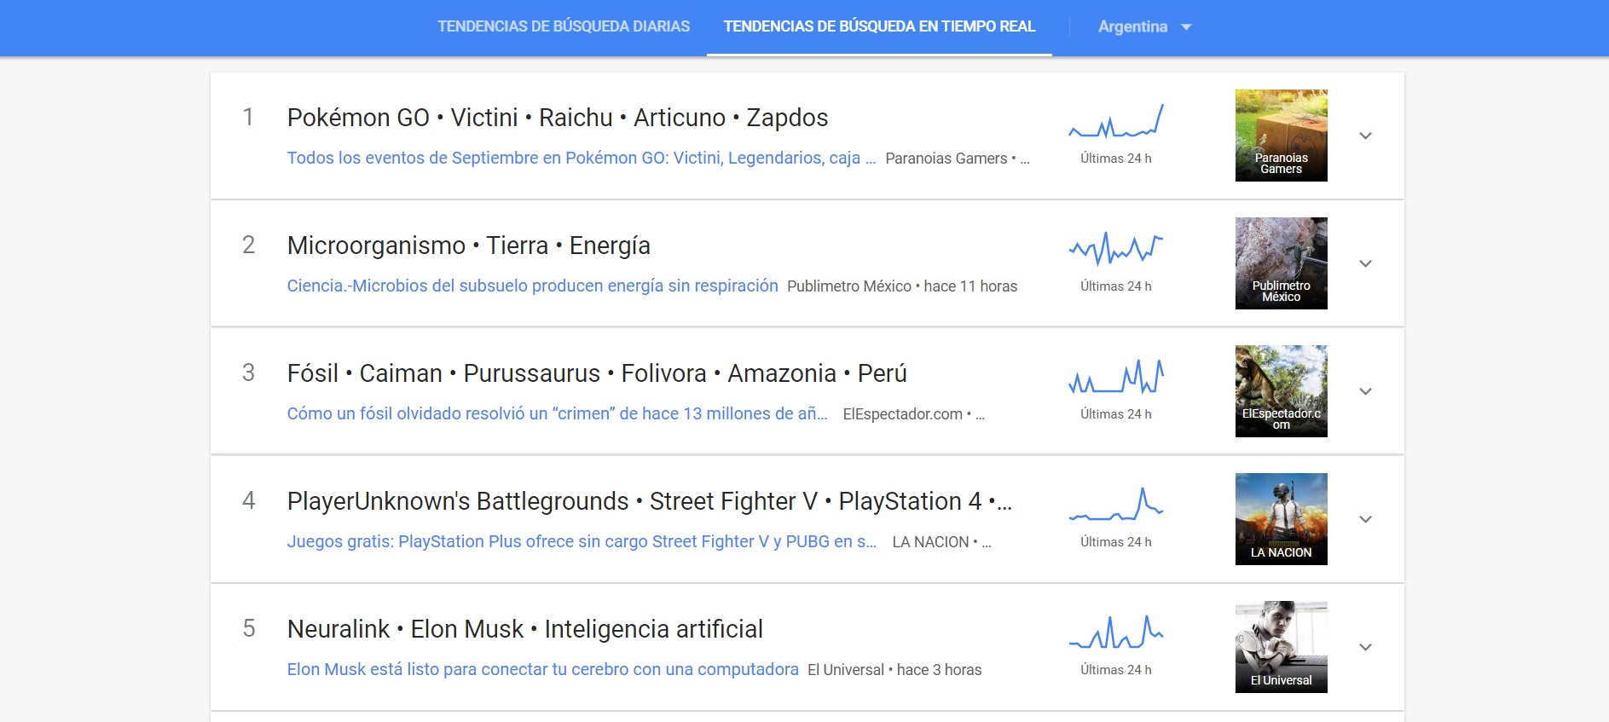The height and width of the screenshot is (722, 1609).
Task: Open article 'Cómo un fósil olvidado resolvió'
Action: pos(557,413)
